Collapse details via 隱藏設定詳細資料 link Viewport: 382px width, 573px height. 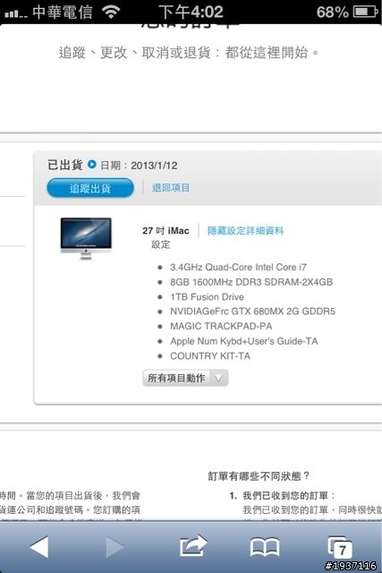point(245,231)
